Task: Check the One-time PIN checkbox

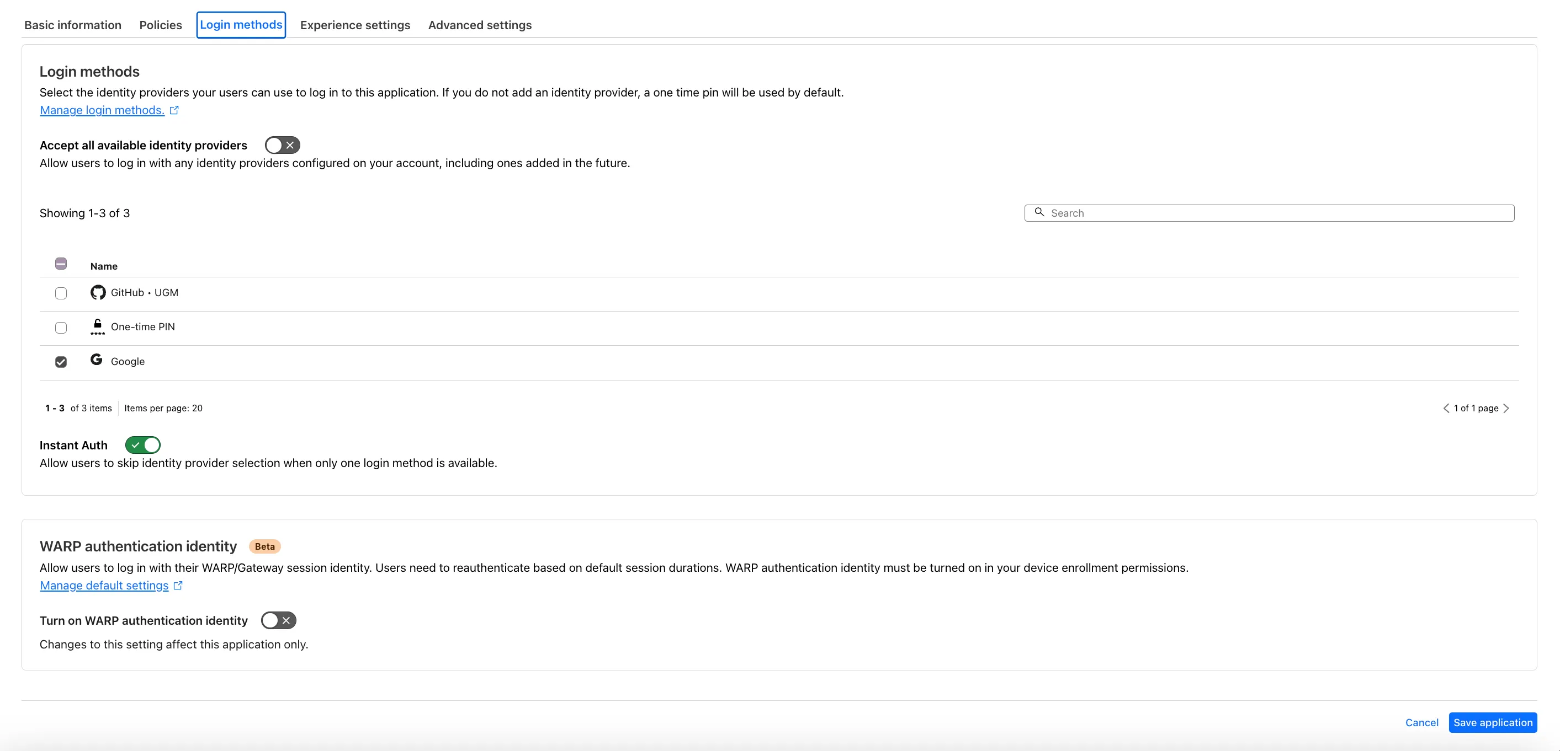Action: point(61,328)
